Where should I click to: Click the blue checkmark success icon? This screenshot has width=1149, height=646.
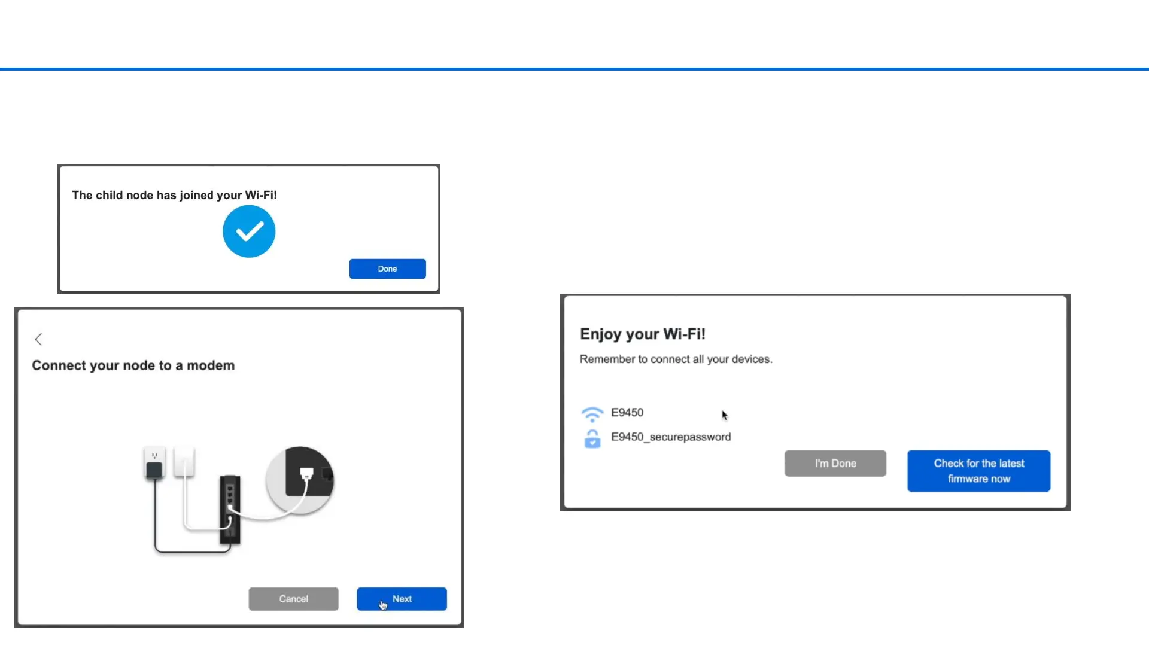tap(249, 231)
